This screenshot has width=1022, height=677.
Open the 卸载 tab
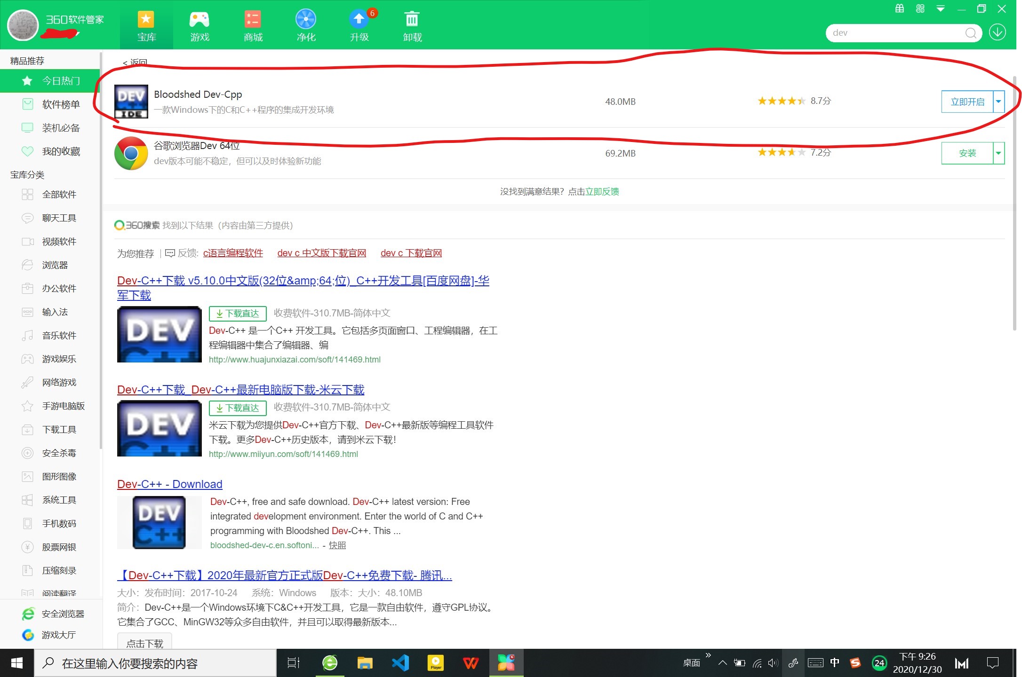(x=412, y=26)
